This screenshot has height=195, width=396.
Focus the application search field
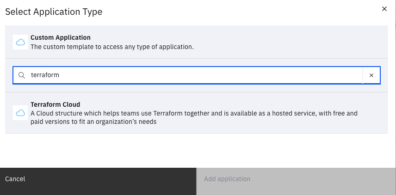188,75
